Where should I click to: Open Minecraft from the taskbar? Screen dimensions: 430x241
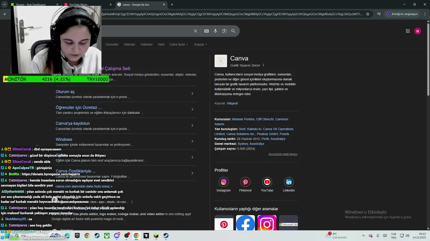point(156,236)
